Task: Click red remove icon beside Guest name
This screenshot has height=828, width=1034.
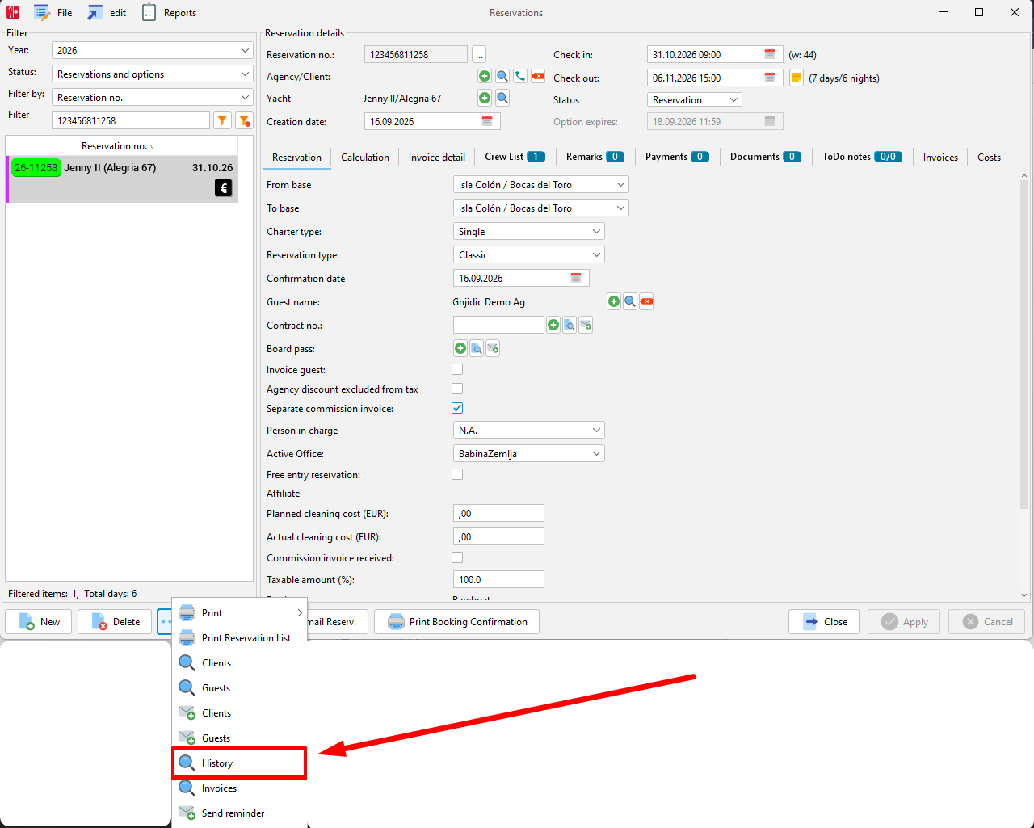Action: 646,301
